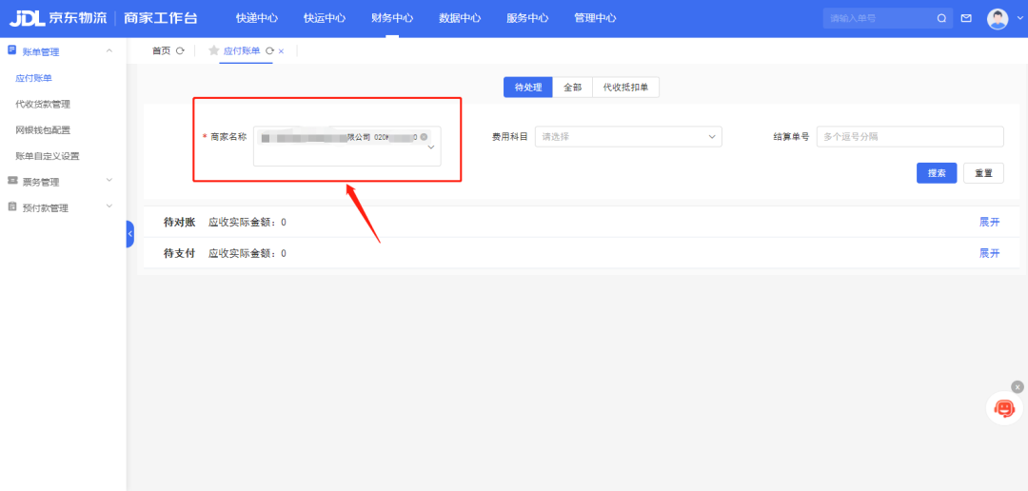Open 财务中心 top menu
Viewport: 1028px width, 491px height.
point(392,18)
